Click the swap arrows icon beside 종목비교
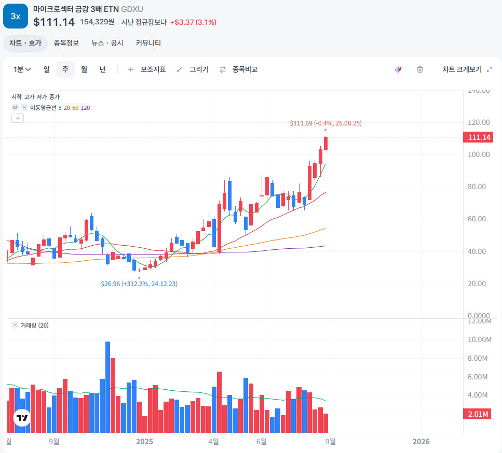The image size is (502, 453). pos(223,69)
